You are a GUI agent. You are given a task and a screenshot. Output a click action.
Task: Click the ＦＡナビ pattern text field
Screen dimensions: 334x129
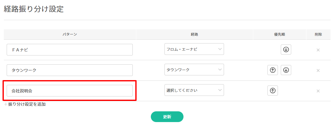[x=69, y=50]
